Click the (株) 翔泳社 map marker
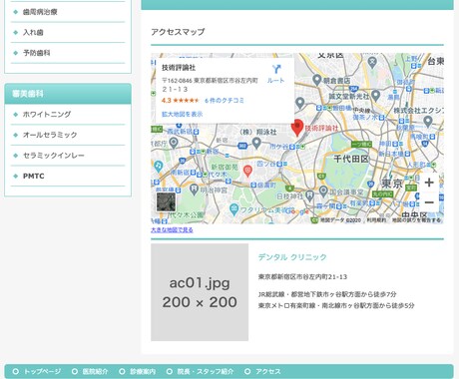Screen dimensions: 459x379 click(x=256, y=143)
